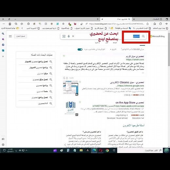Show hidden tray icons chevron
The height and width of the screenshot is (170, 170).
[26, 150]
